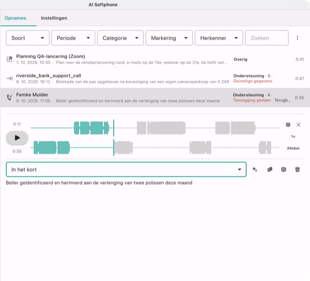The image size is (310, 281).
Task: Copy the summary with the copy icon
Action: click(x=270, y=169)
